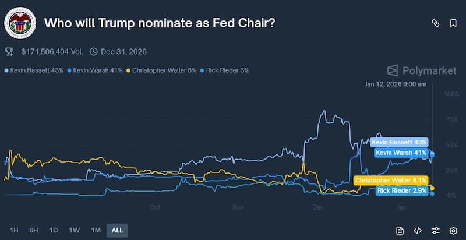Open chart settings gear icon

(x=453, y=230)
